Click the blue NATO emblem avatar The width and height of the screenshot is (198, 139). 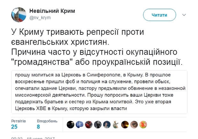[x=80, y=124]
